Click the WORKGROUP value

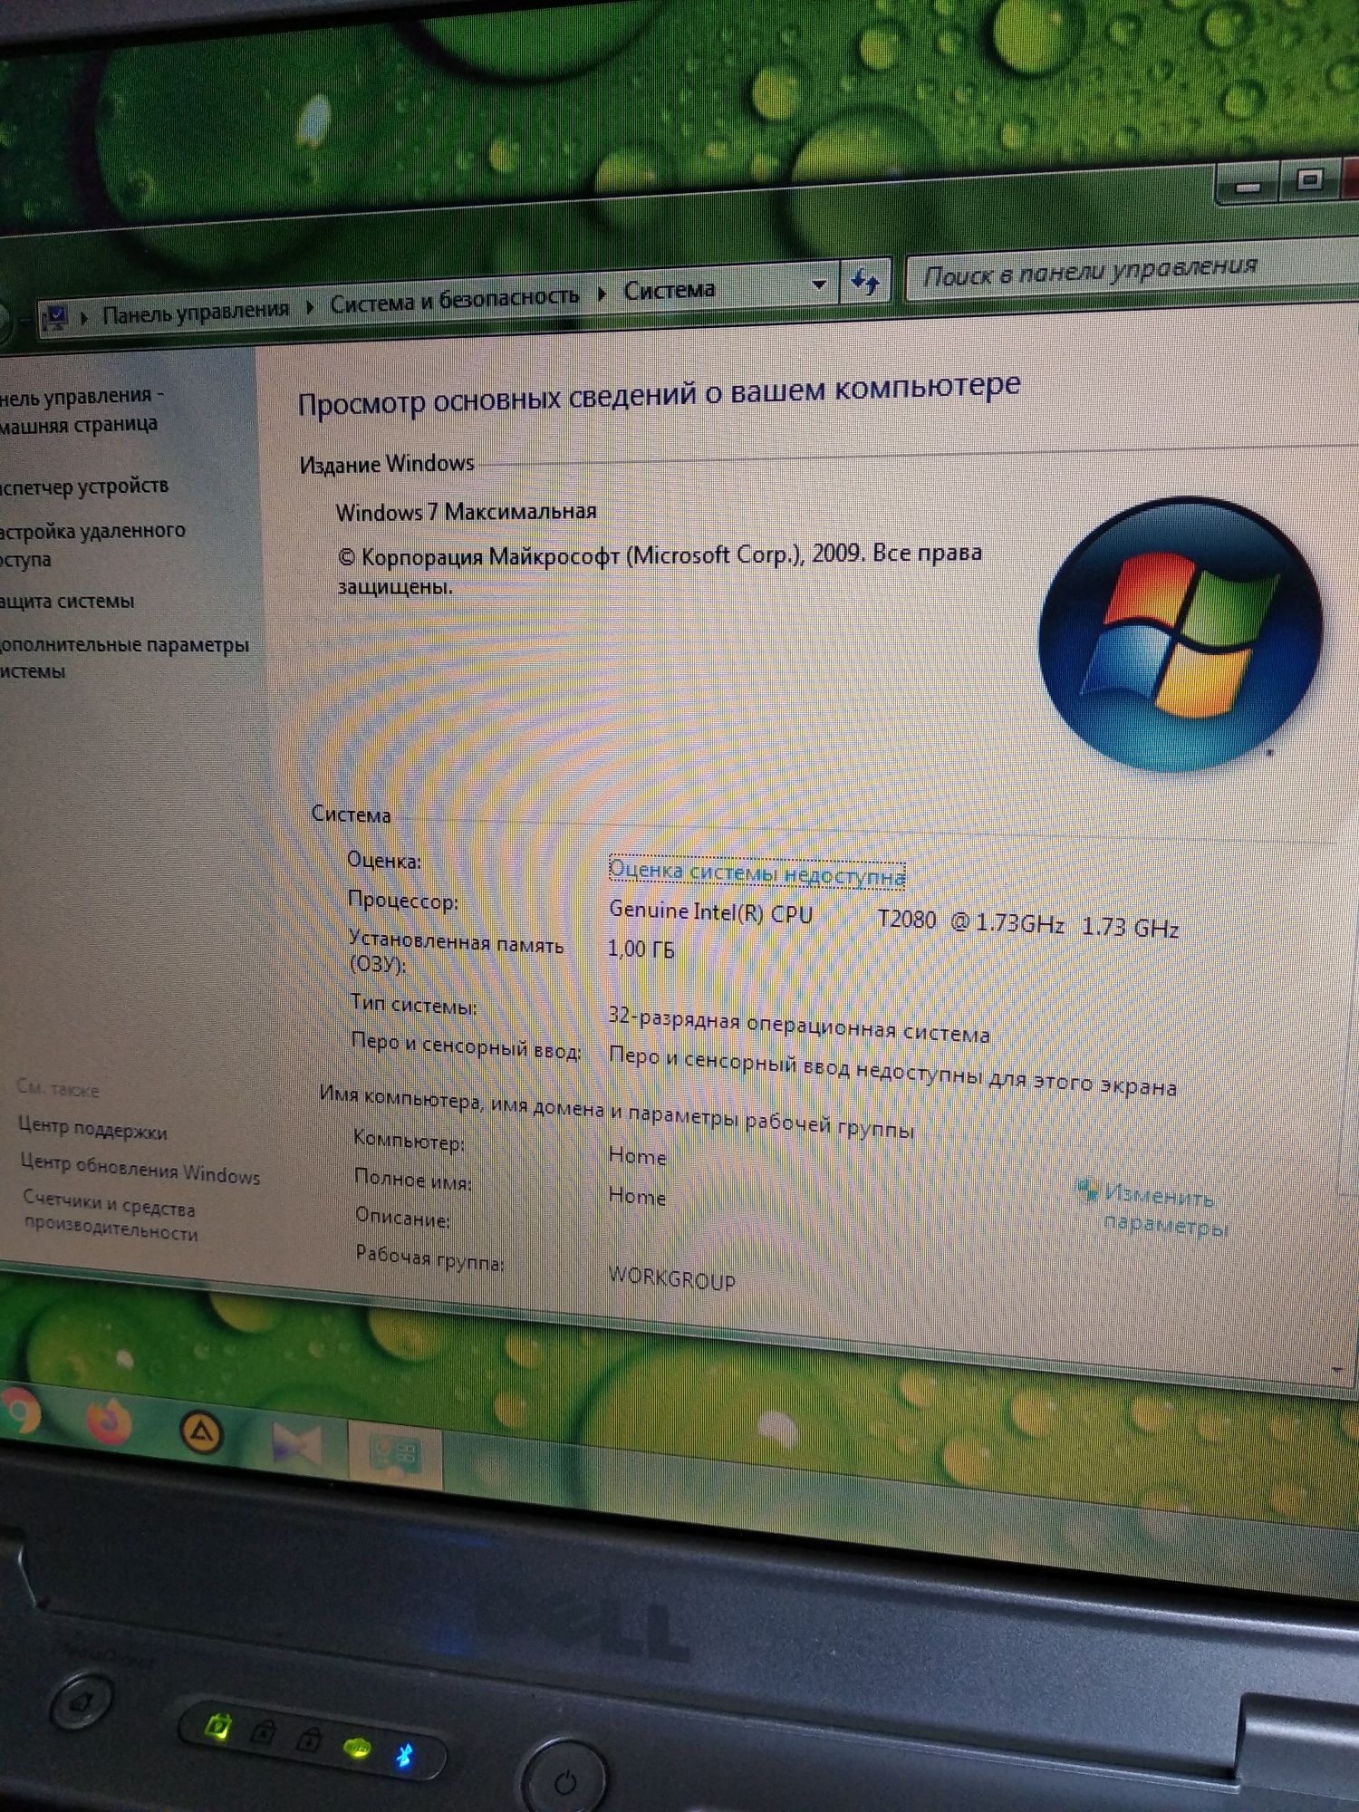point(672,1278)
